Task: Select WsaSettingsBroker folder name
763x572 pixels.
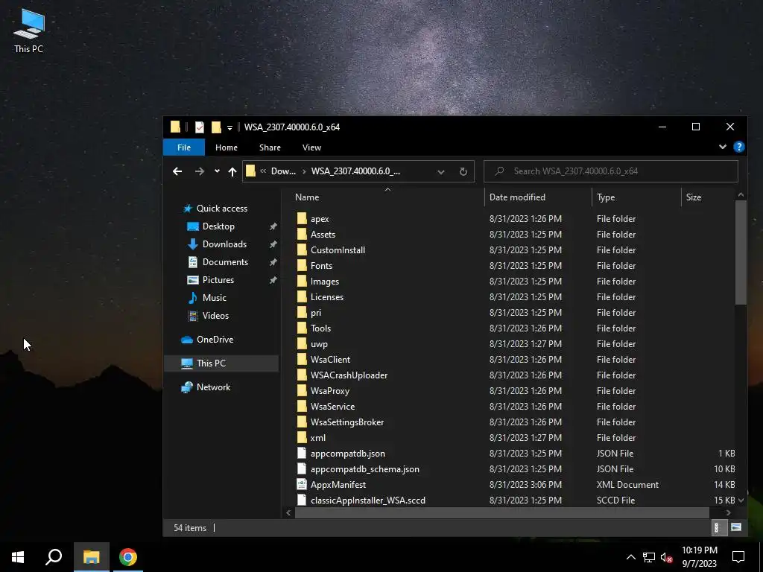Action: tap(347, 422)
